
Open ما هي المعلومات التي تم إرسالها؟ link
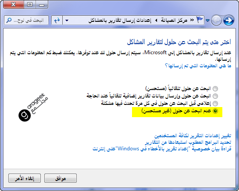(x=198, y=66)
